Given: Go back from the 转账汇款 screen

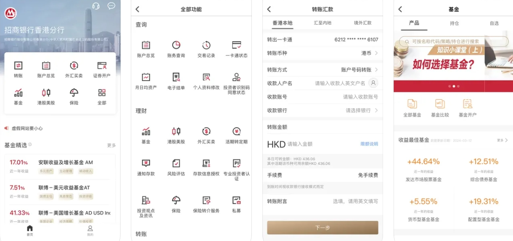Looking at the screenshot, I should pos(269,9).
